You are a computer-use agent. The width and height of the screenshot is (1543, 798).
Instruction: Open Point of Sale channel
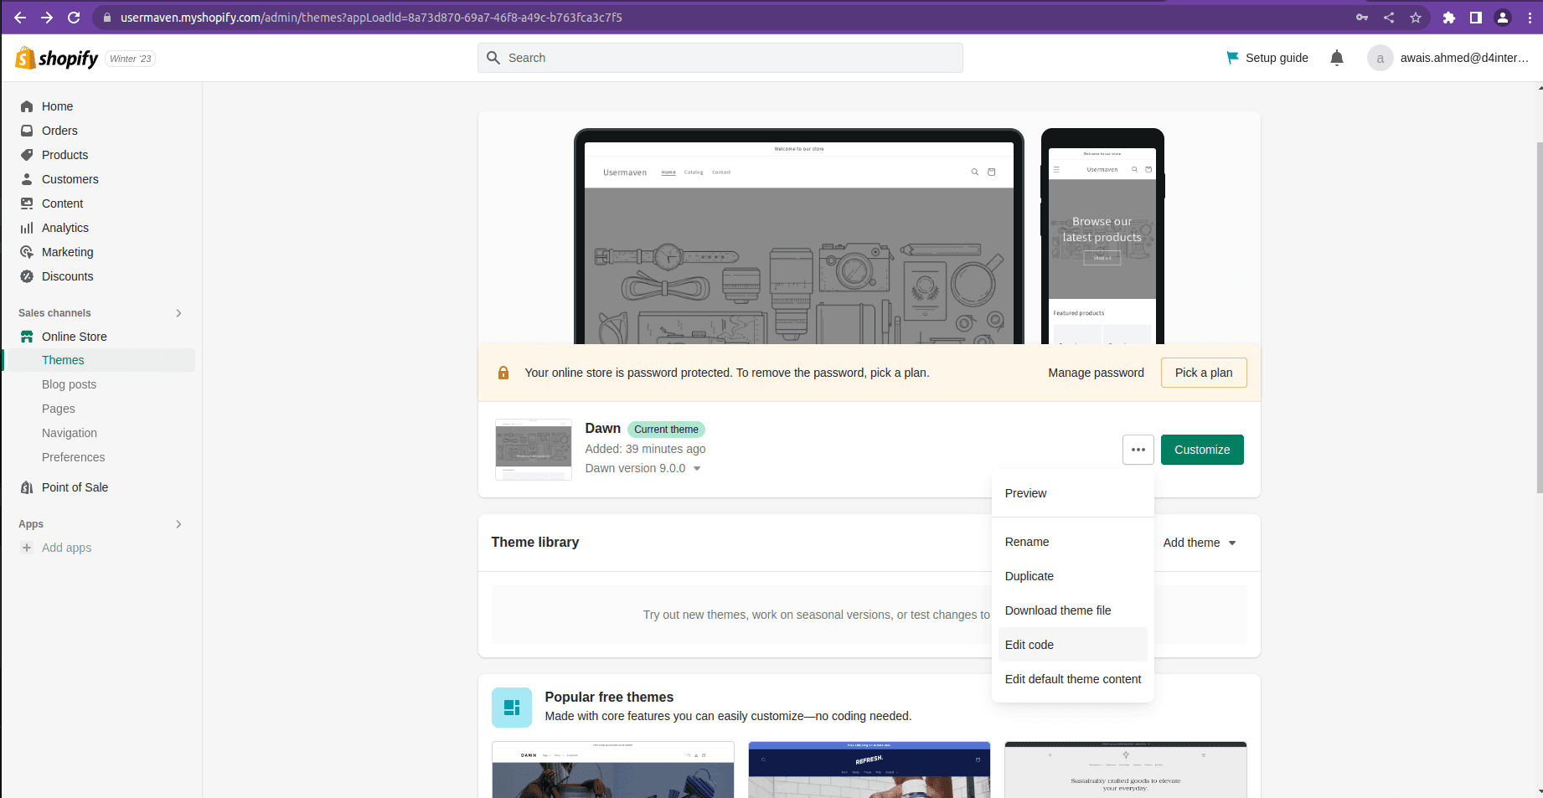(75, 487)
